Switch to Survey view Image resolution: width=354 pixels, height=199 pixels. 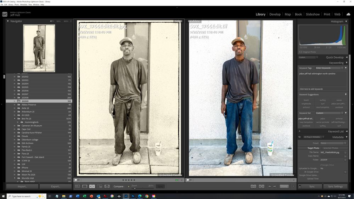tap(99, 186)
